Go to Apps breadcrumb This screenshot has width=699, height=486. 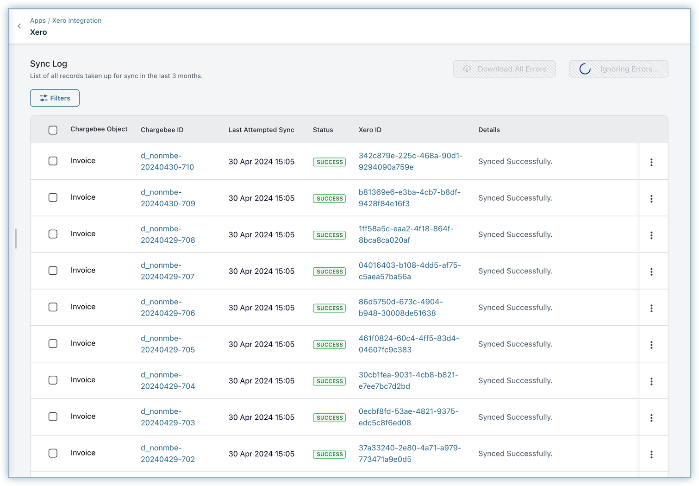coord(37,20)
